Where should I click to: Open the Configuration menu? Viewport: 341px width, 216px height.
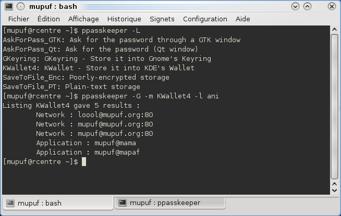point(205,19)
